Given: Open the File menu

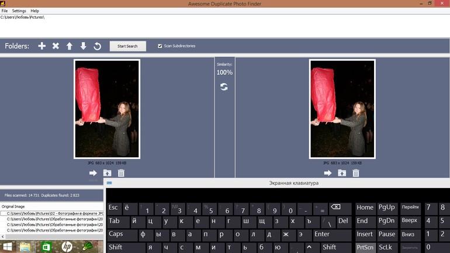Looking at the screenshot, I should [5, 11].
